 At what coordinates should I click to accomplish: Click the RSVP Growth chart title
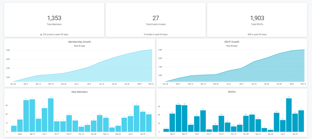[x=232, y=42]
